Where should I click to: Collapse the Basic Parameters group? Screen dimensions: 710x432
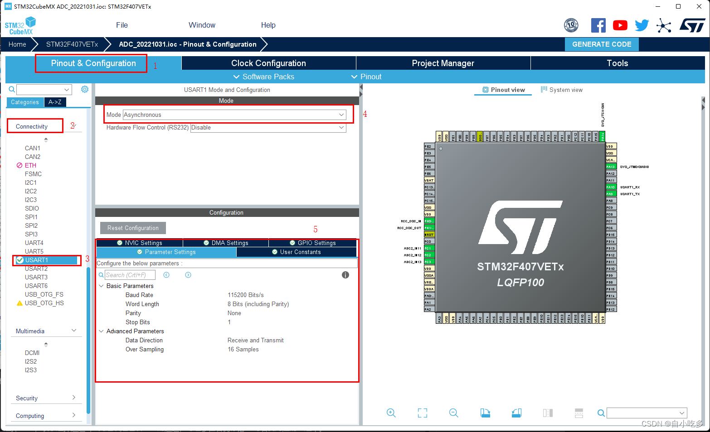click(x=101, y=286)
